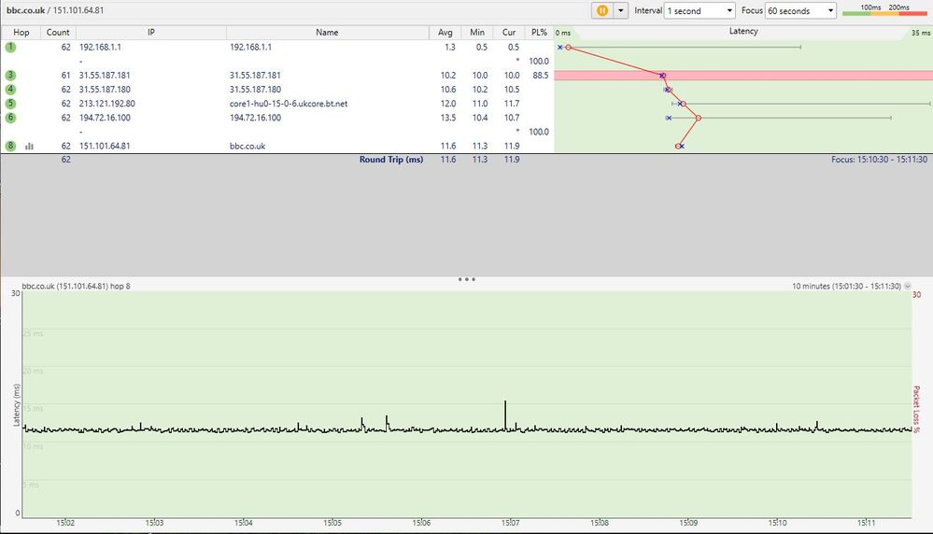
Task: Click the hop 1 green circle icon
Action: (10, 46)
